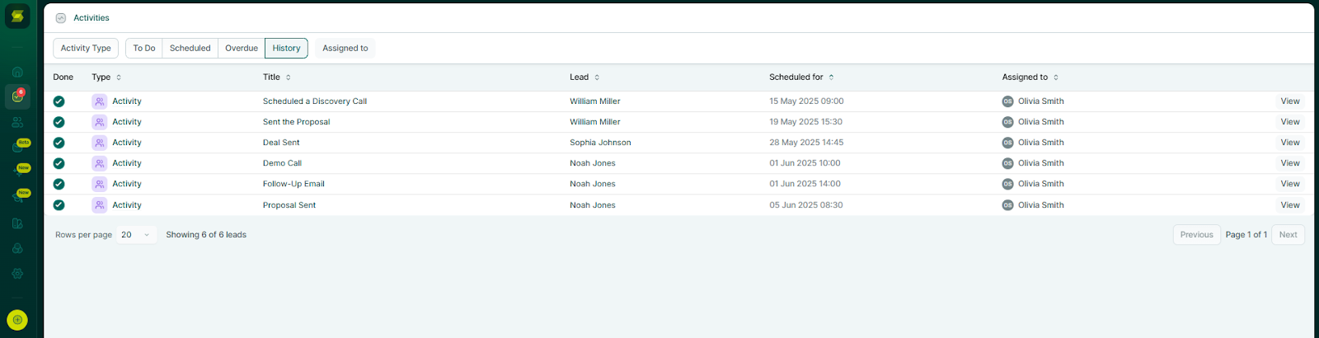The height and width of the screenshot is (338, 1319).
Task: Switch to the To Do tab
Action: click(144, 49)
